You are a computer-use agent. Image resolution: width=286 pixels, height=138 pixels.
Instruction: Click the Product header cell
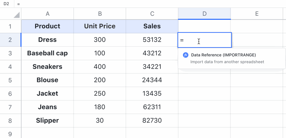coord(47,26)
